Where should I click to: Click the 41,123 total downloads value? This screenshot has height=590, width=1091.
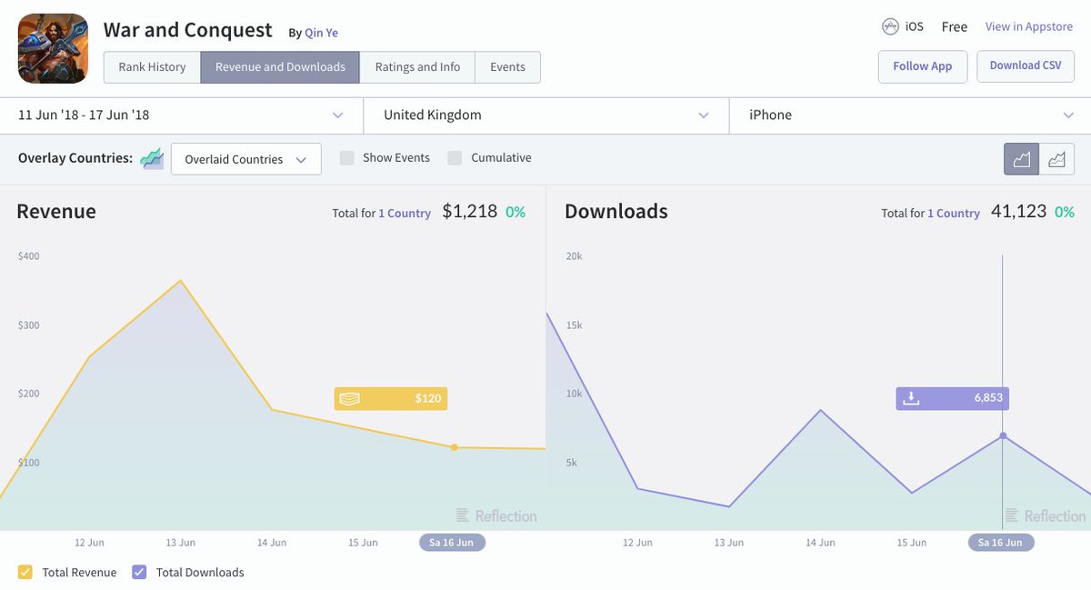pyautogui.click(x=1018, y=212)
